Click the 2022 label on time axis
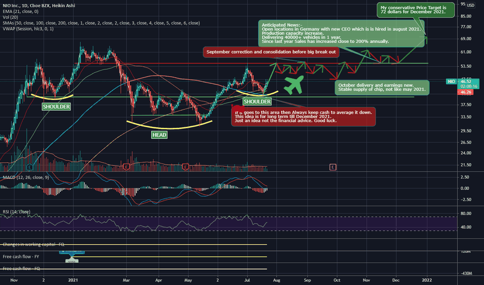The image size is (484, 285). [427, 280]
